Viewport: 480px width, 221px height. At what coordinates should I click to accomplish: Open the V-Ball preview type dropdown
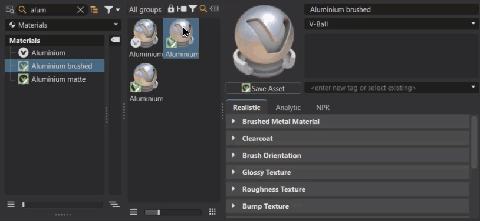pyautogui.click(x=392, y=24)
